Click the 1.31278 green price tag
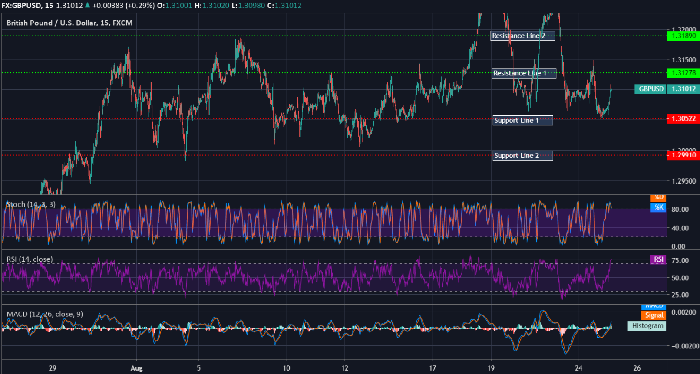The image size is (700, 374). (x=683, y=73)
